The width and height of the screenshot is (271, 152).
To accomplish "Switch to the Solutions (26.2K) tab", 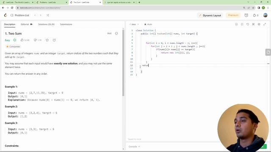I will click(x=46, y=24).
